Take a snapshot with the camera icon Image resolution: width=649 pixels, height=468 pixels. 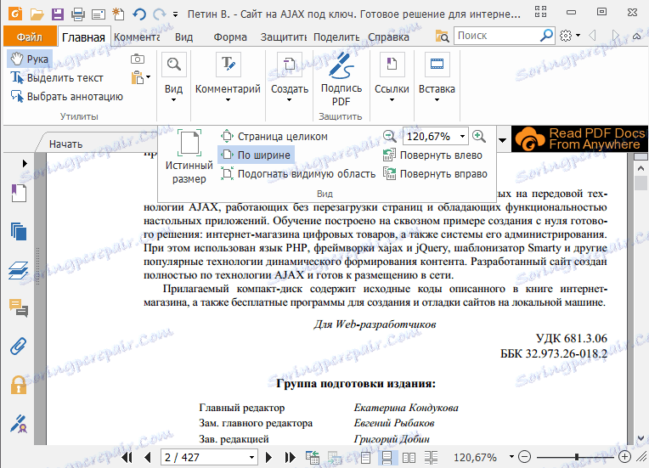[138, 59]
